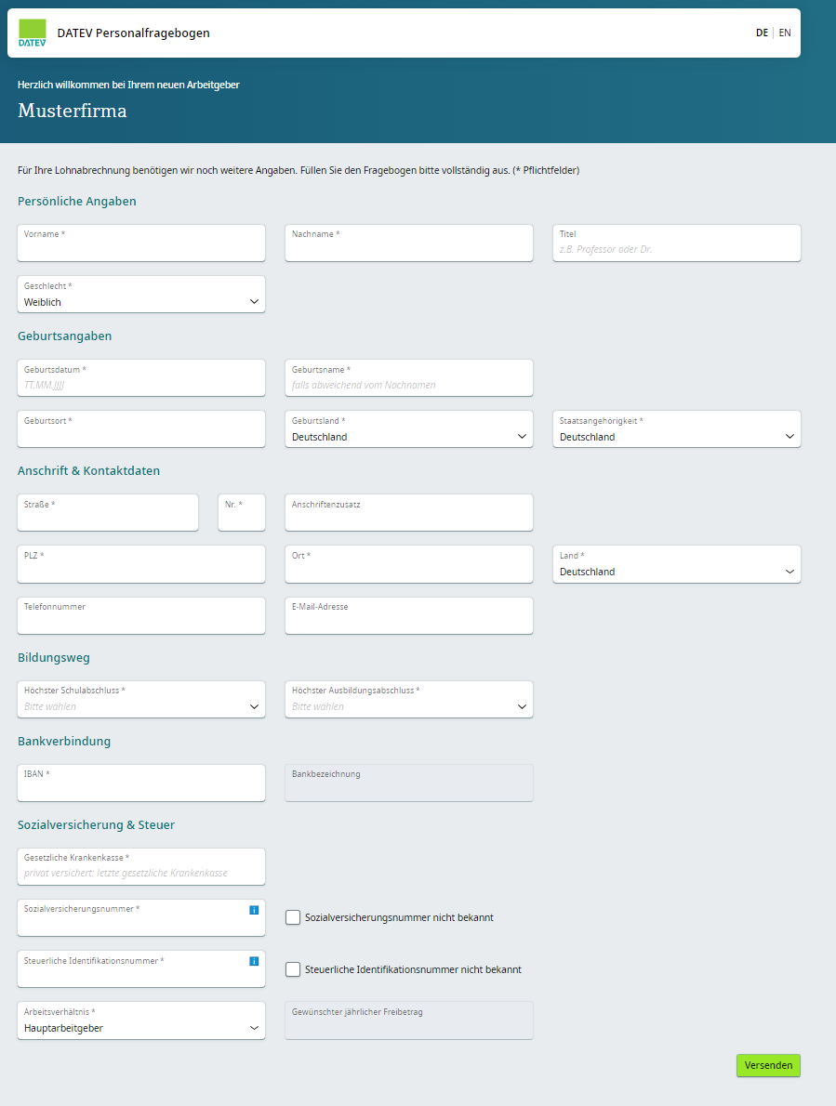Screen dimensions: 836x1106
Task: Click the Telefonnummer field
Action: [x=141, y=616]
